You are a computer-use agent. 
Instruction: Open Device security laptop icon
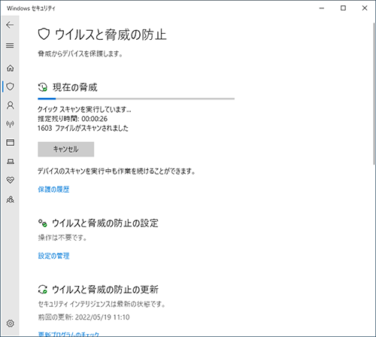click(11, 161)
